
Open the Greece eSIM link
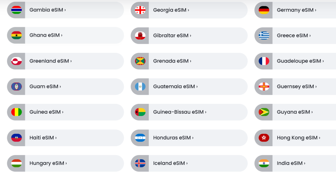(x=295, y=35)
